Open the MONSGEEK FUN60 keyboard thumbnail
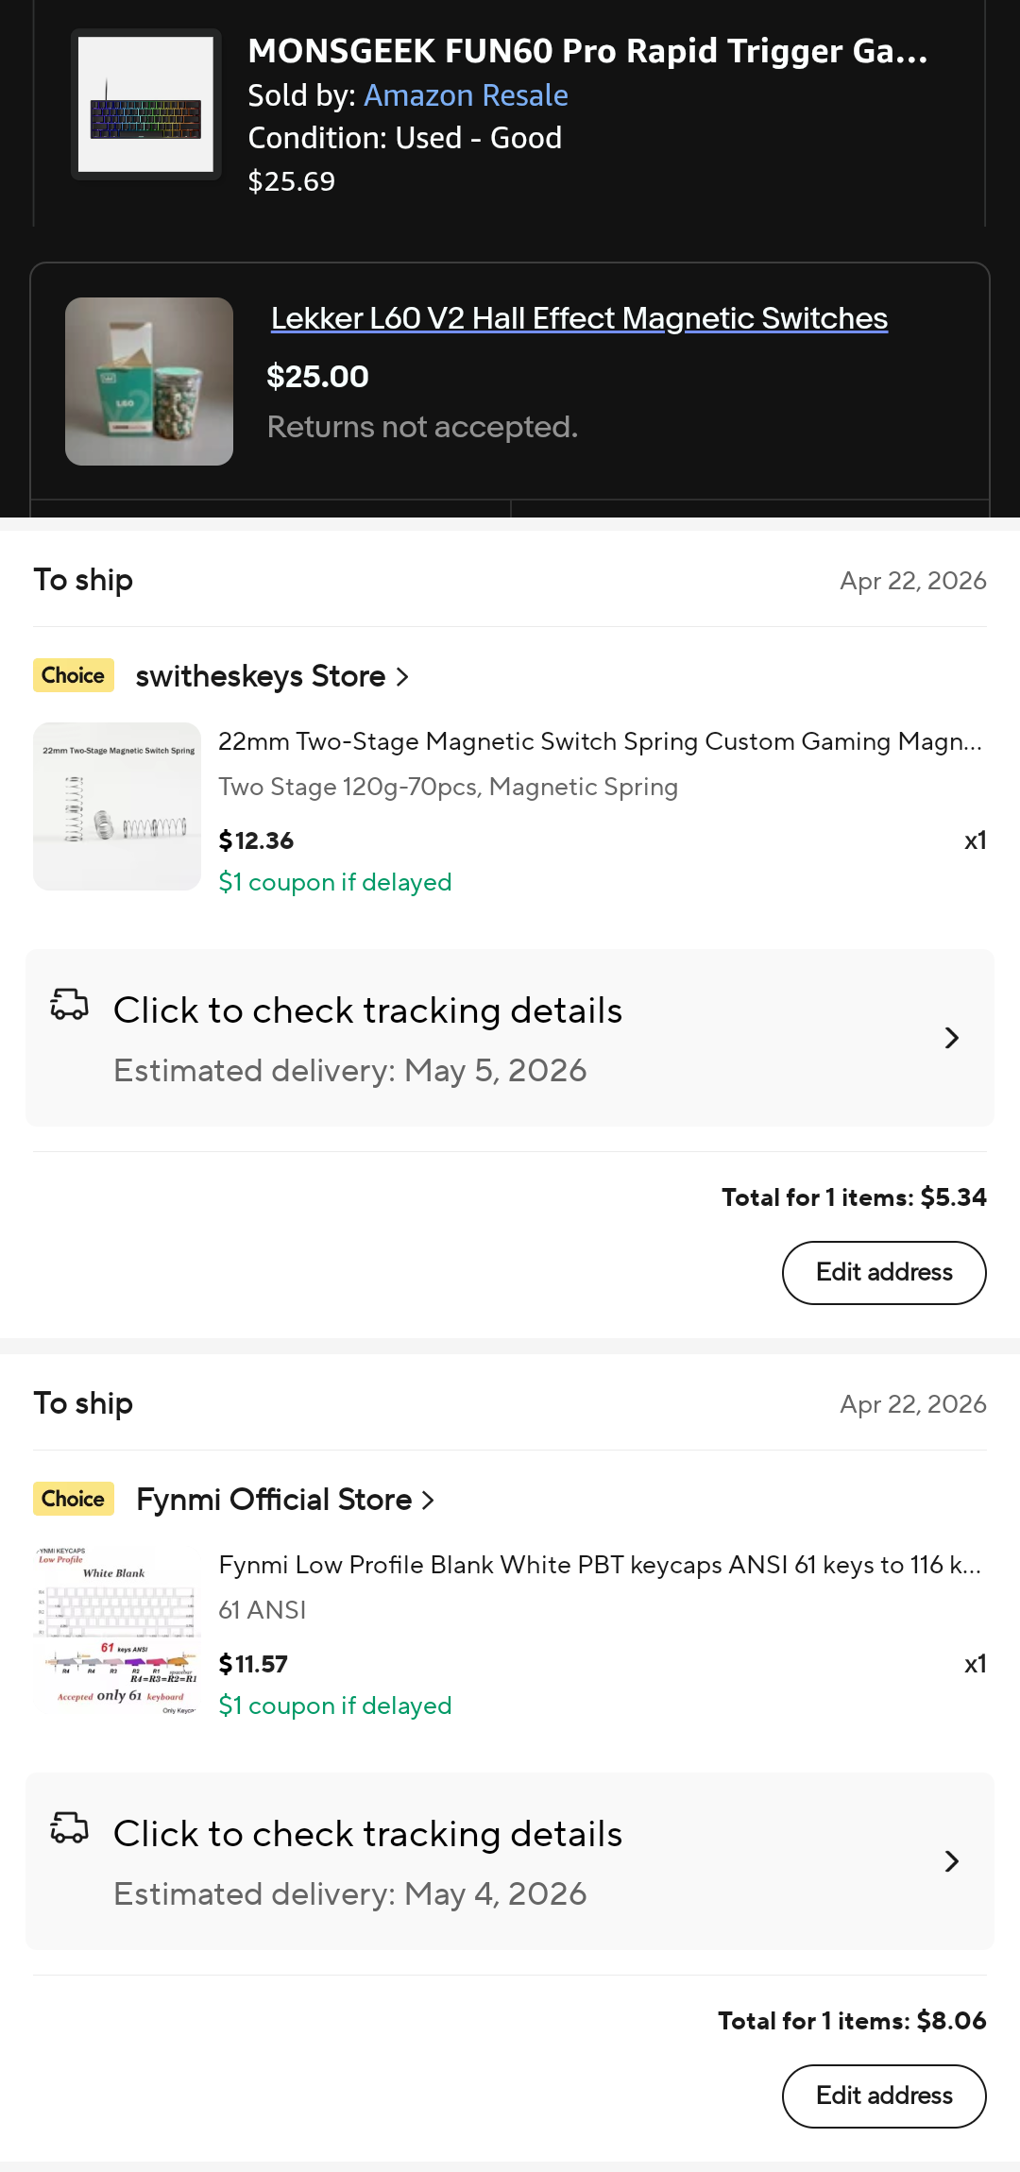1020x2172 pixels. click(x=145, y=104)
